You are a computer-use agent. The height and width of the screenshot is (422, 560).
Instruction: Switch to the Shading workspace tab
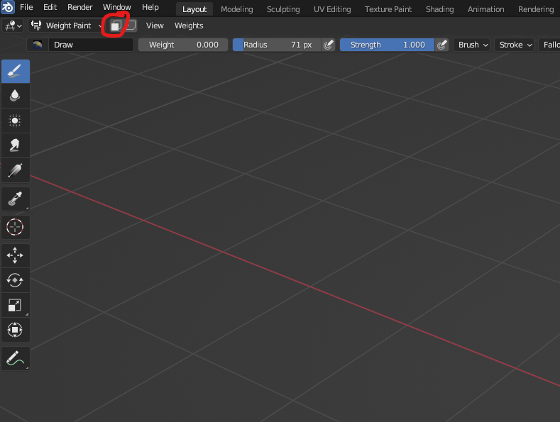439,9
